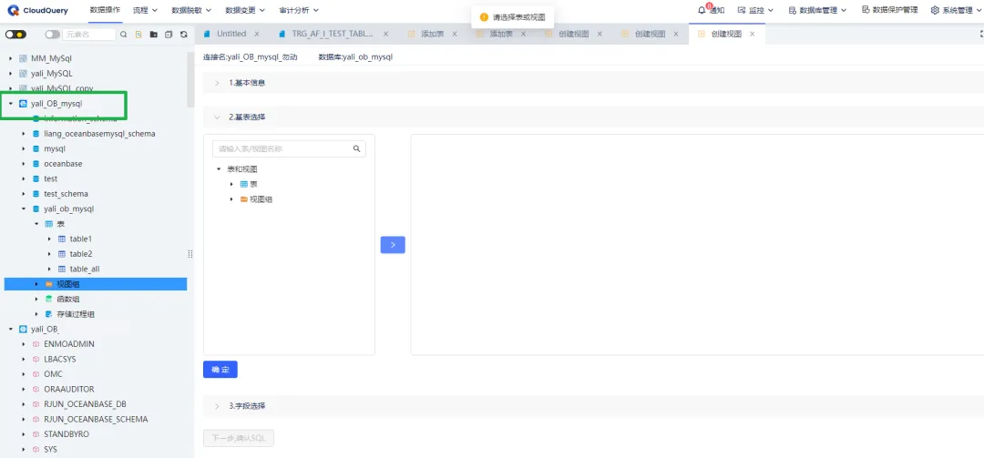Toggle the gray switch beside 元素名 search

tap(52, 35)
